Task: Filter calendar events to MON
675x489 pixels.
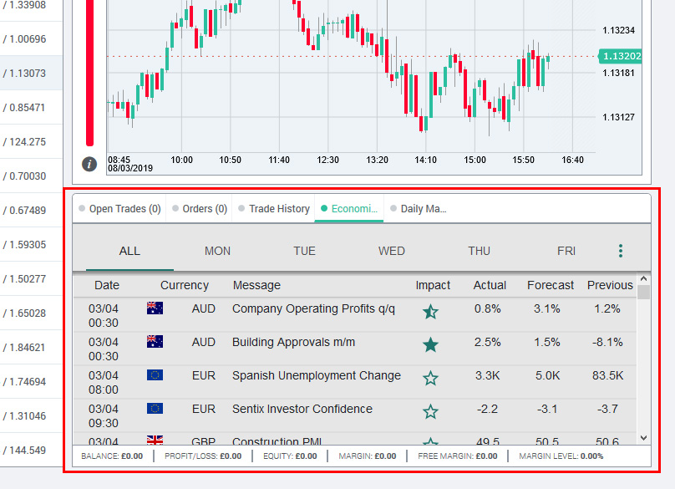Action: pyautogui.click(x=217, y=251)
